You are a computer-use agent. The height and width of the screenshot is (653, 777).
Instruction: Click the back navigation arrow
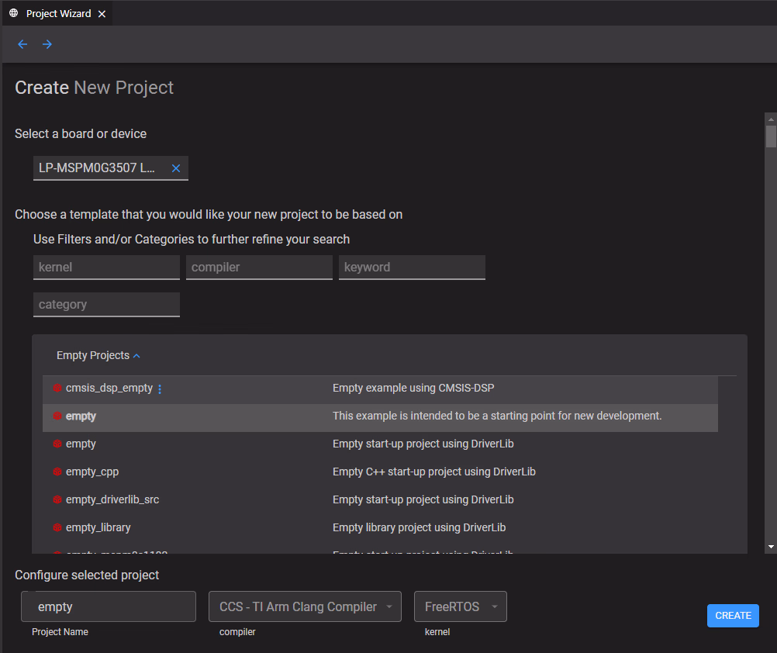pos(22,44)
